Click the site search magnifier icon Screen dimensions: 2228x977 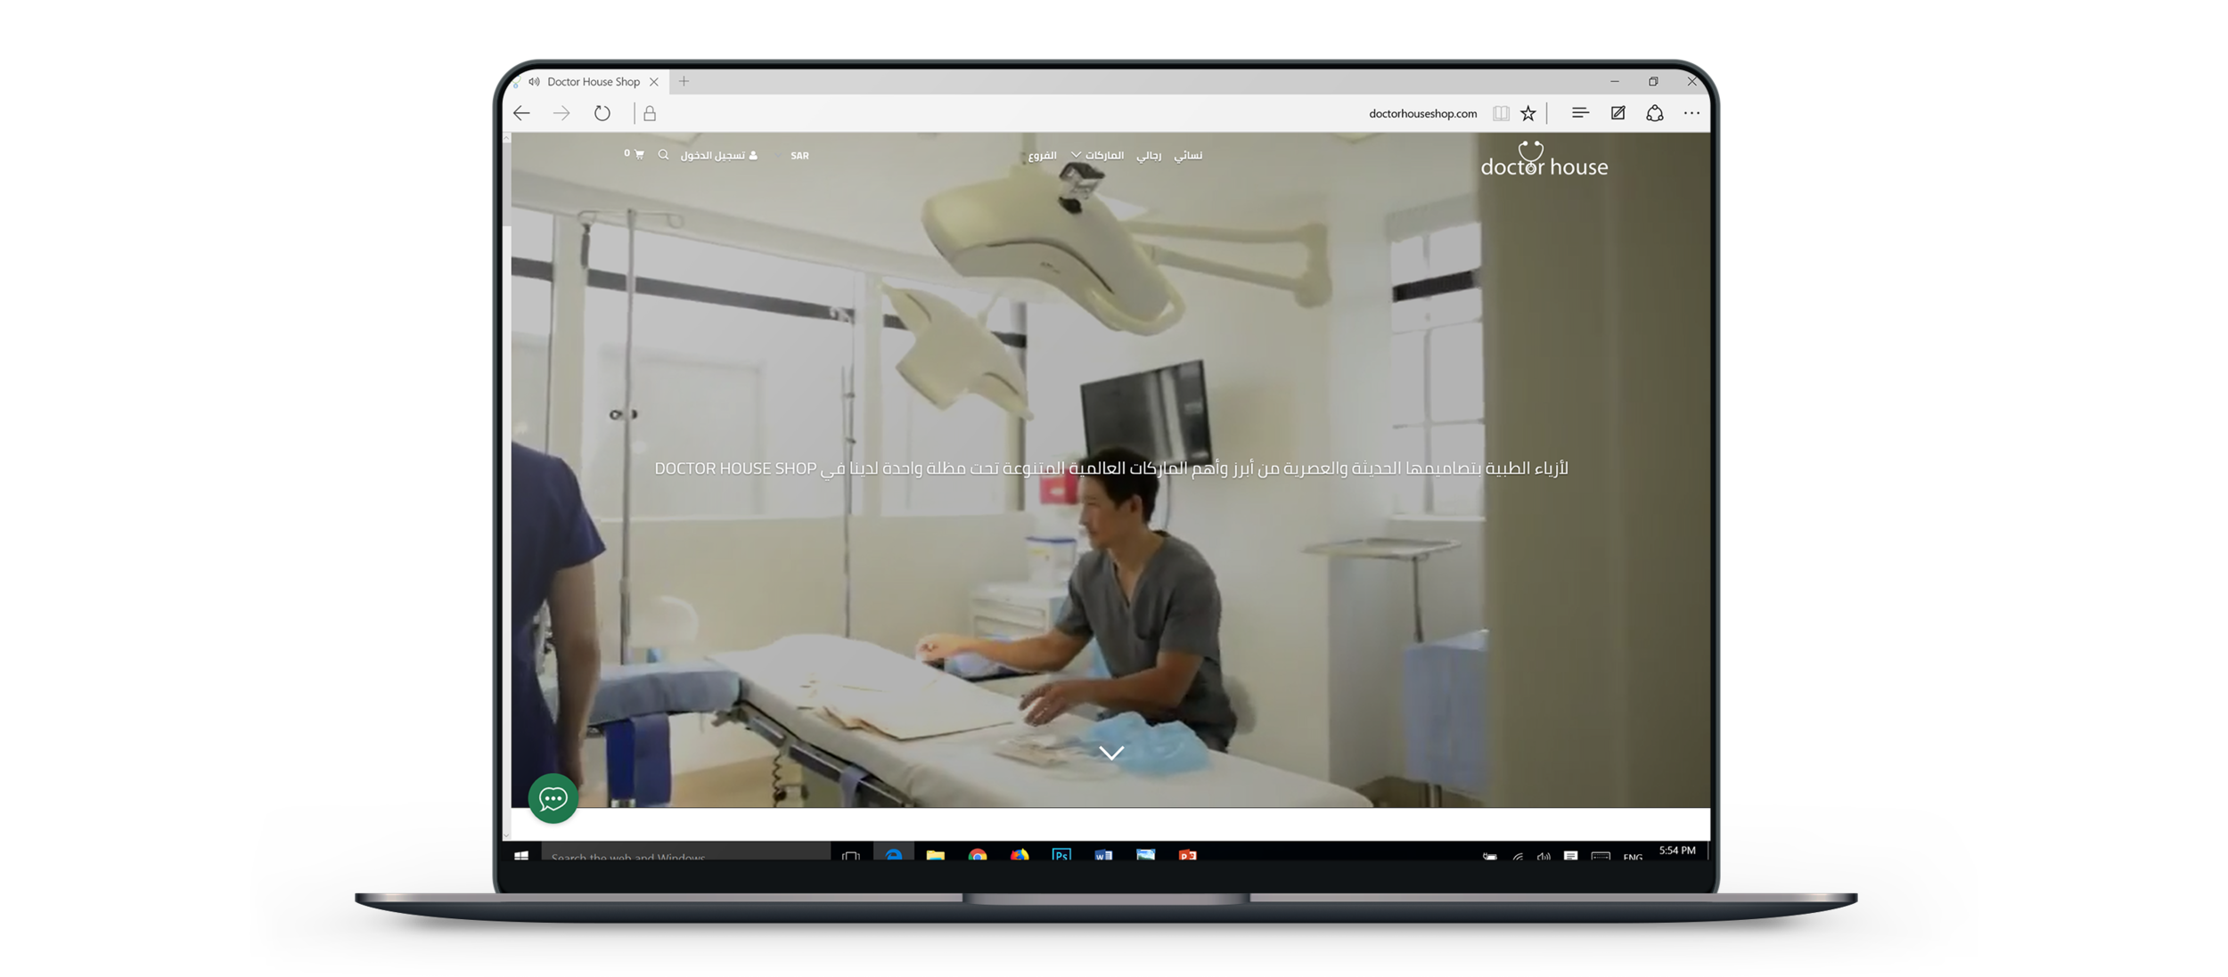(663, 155)
